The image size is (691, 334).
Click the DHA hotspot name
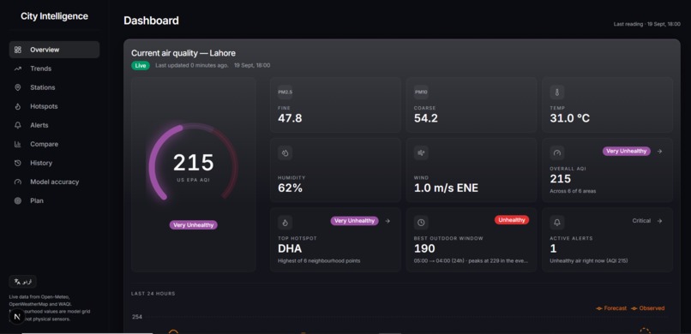290,248
